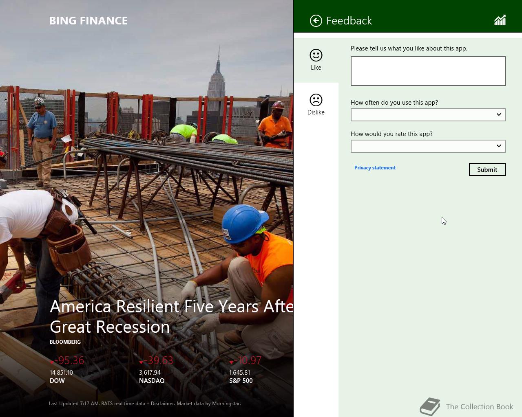Select the Dislike frowning face icon
The width and height of the screenshot is (522, 417).
pos(316,100)
